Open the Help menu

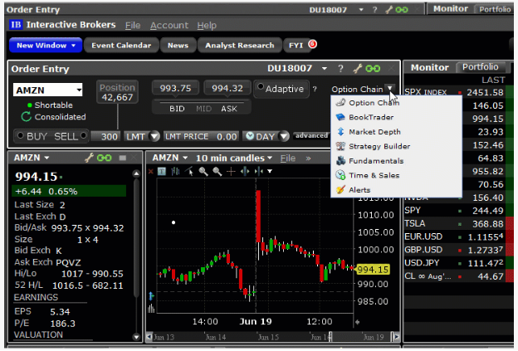coord(207,26)
